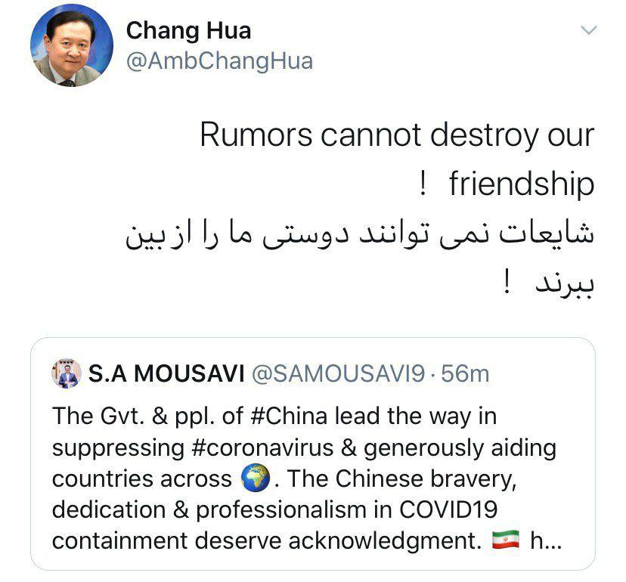Open the #coronavirus hashtag
This screenshot has height=582, width=626.
tap(262, 448)
